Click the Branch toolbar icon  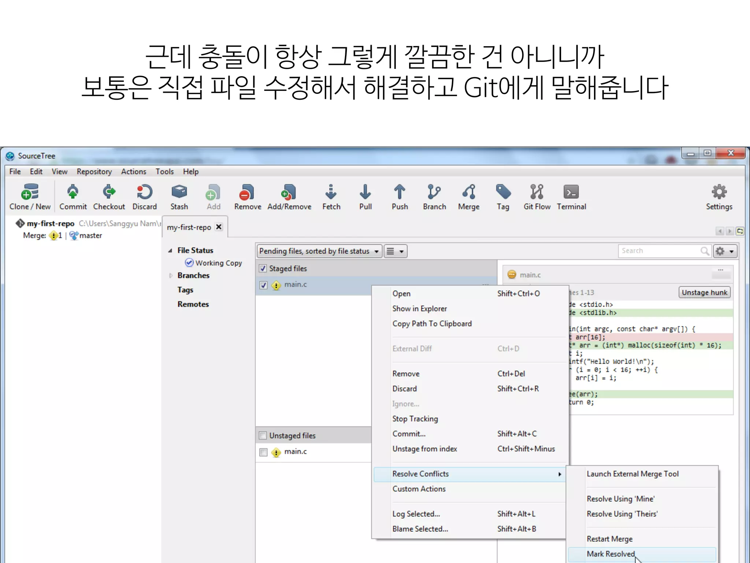coord(434,192)
